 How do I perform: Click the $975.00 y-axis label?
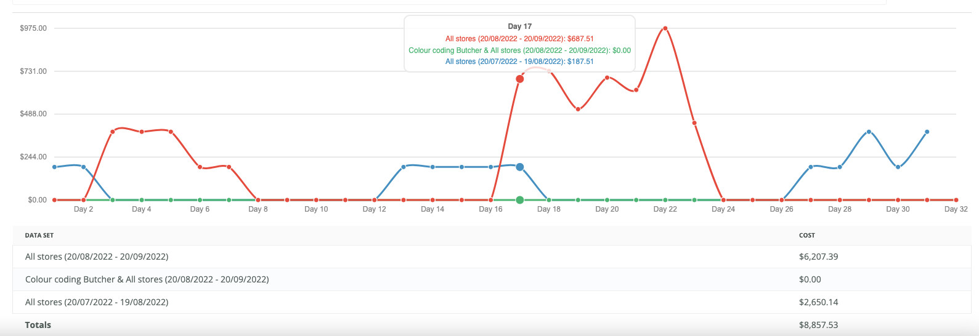33,28
